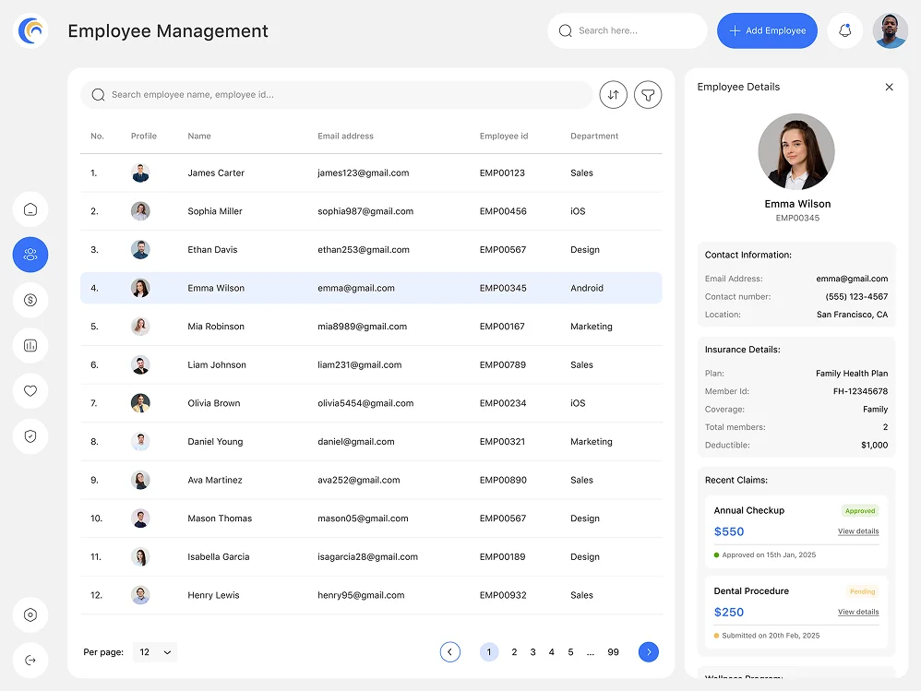Click the sort arrows icon above the table

coord(613,94)
